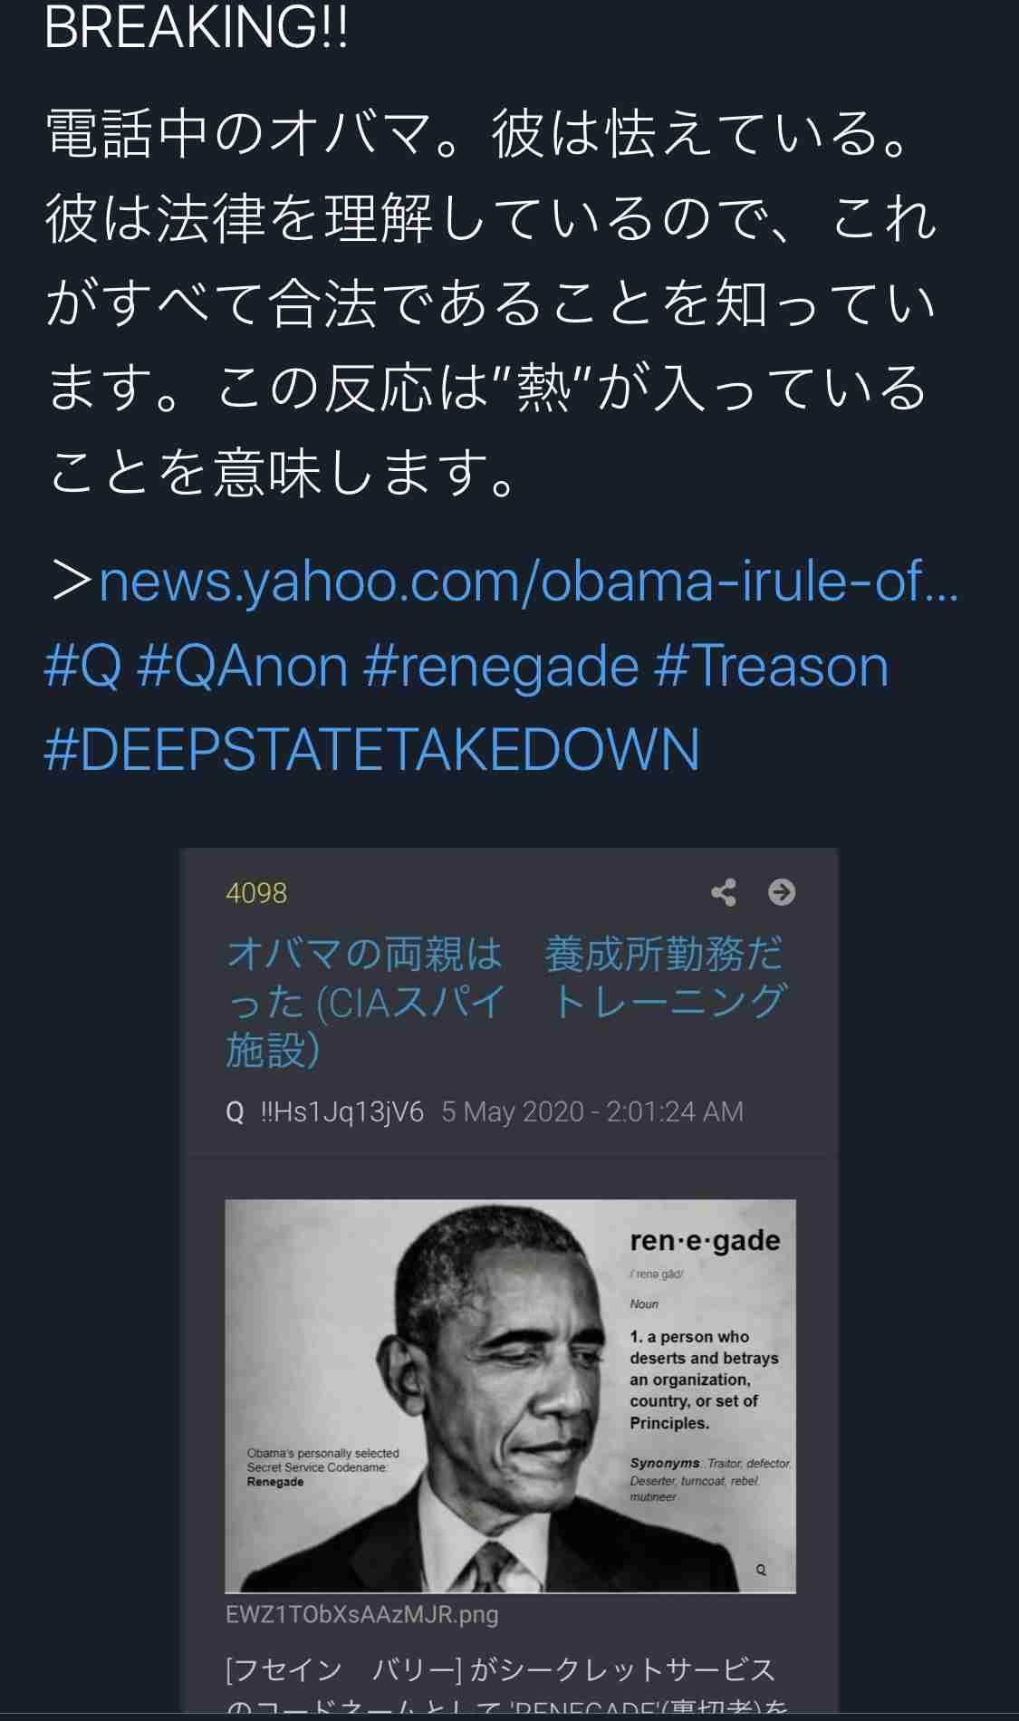This screenshot has width=1019, height=1721.
Task: Click the share icon on post 4098
Action: 723,892
